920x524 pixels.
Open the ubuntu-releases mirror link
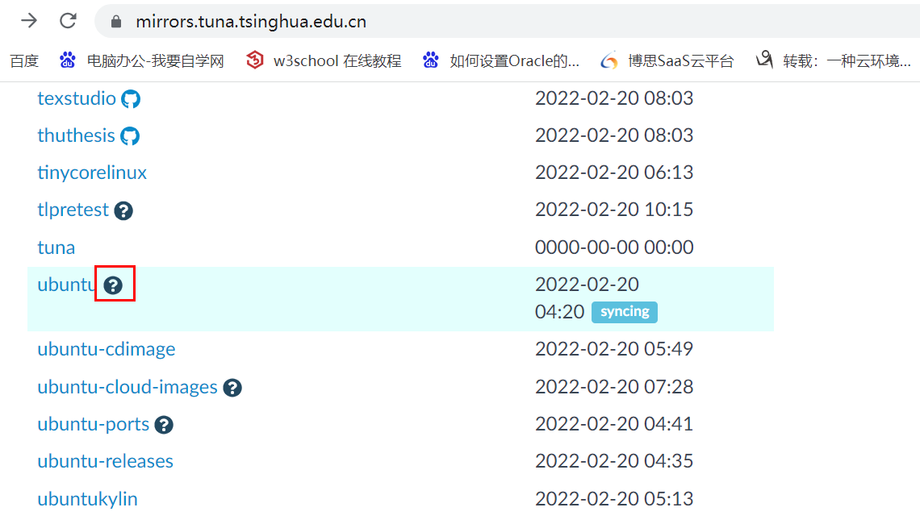click(105, 461)
